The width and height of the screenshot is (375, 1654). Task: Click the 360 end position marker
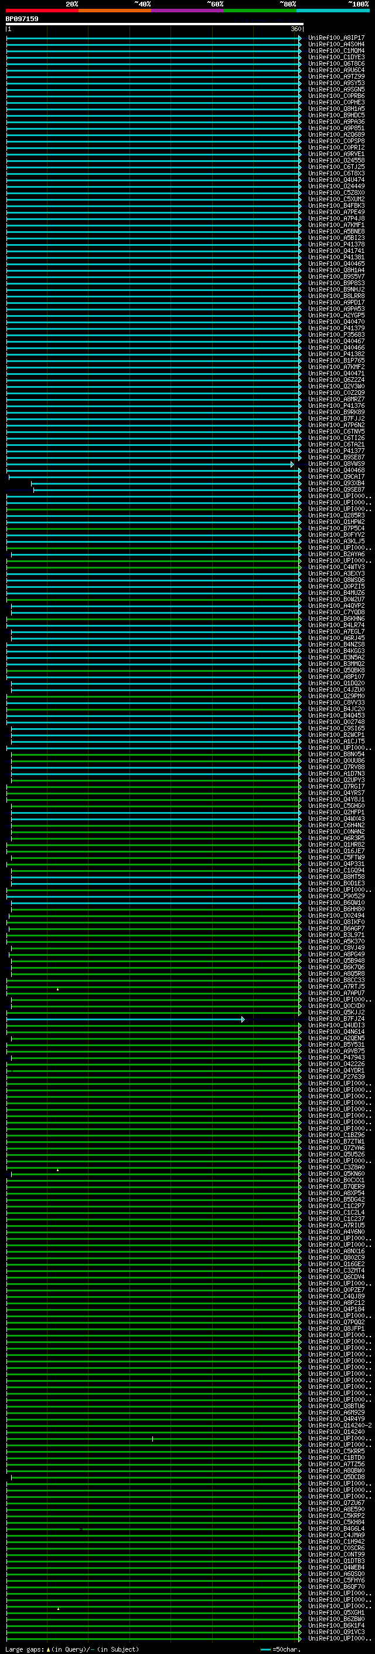(296, 29)
